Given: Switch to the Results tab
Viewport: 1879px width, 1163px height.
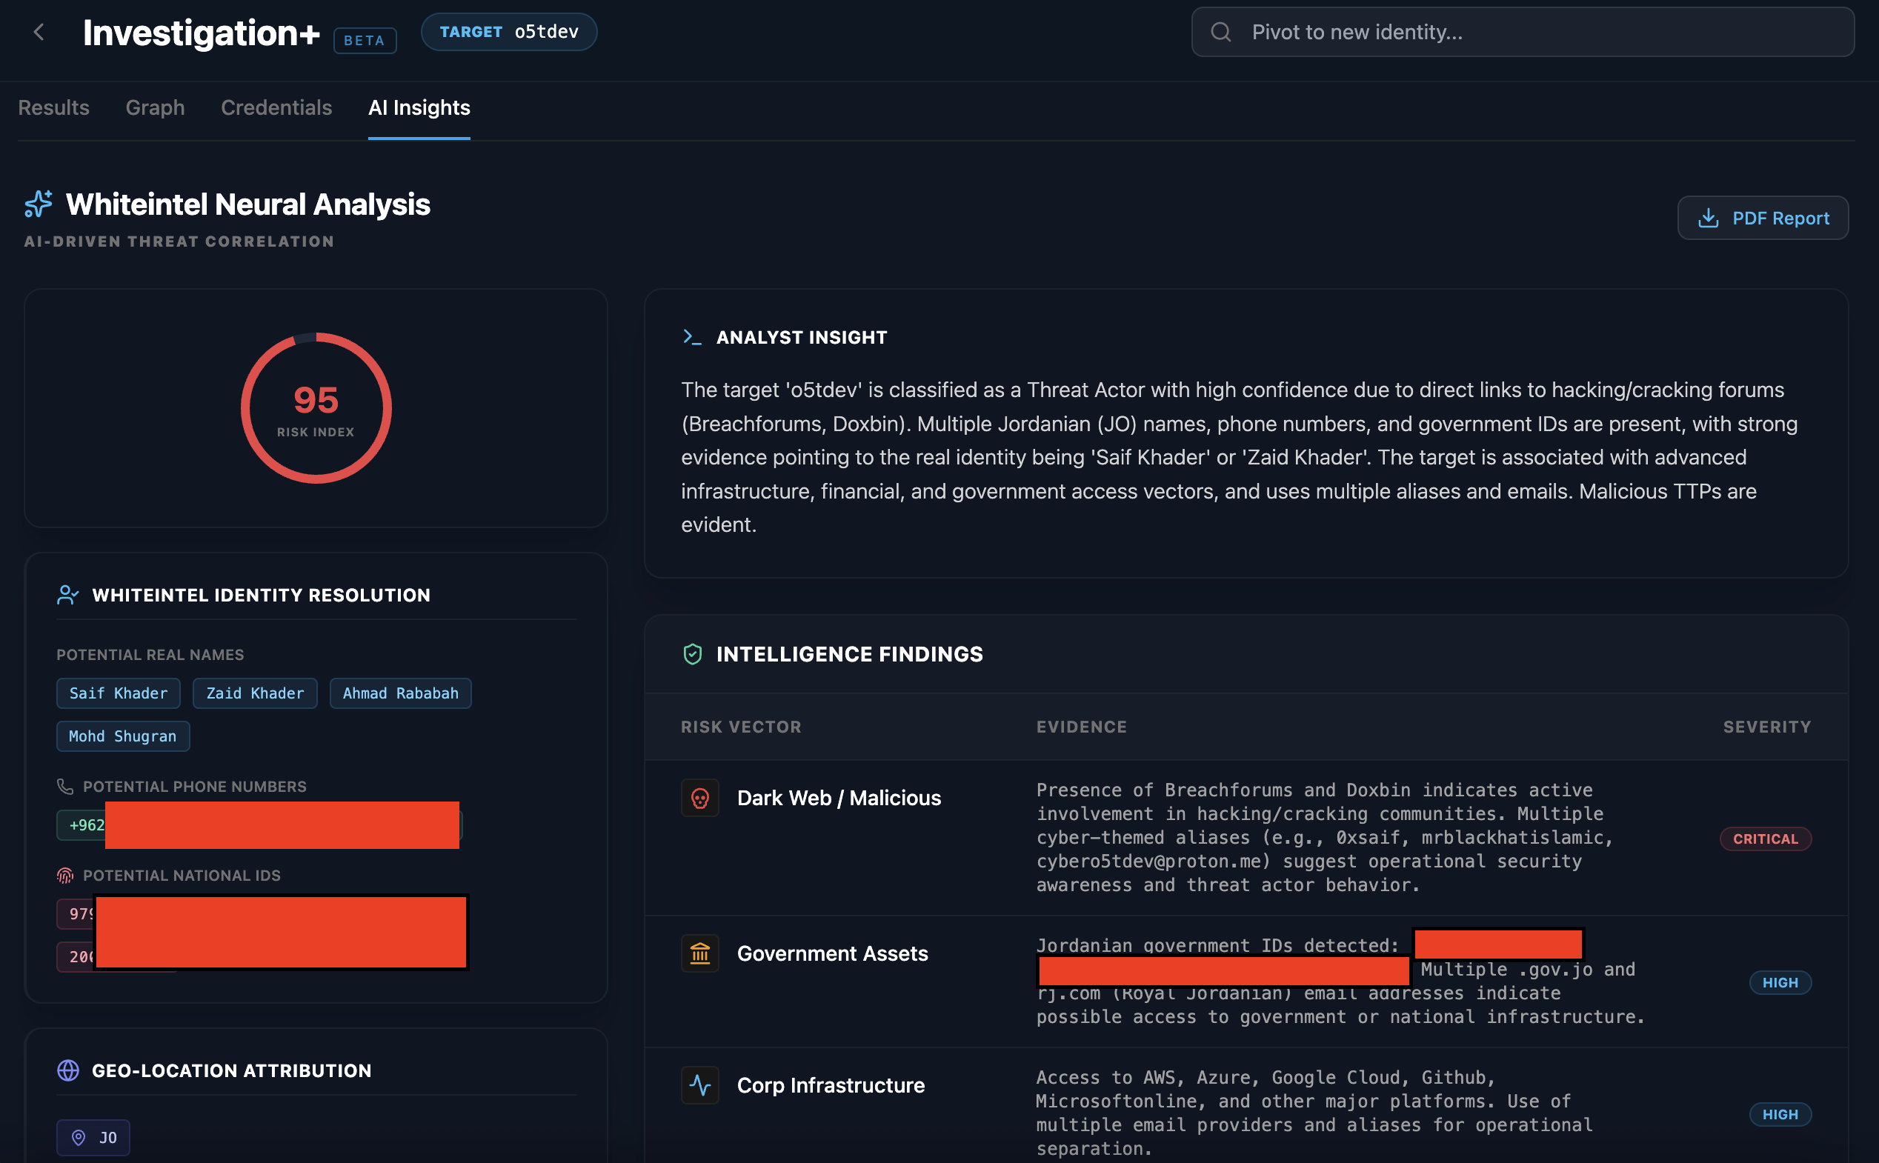Looking at the screenshot, I should click(54, 107).
